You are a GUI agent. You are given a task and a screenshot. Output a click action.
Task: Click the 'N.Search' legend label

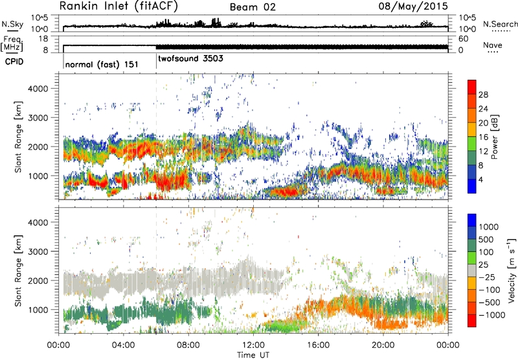click(x=500, y=24)
